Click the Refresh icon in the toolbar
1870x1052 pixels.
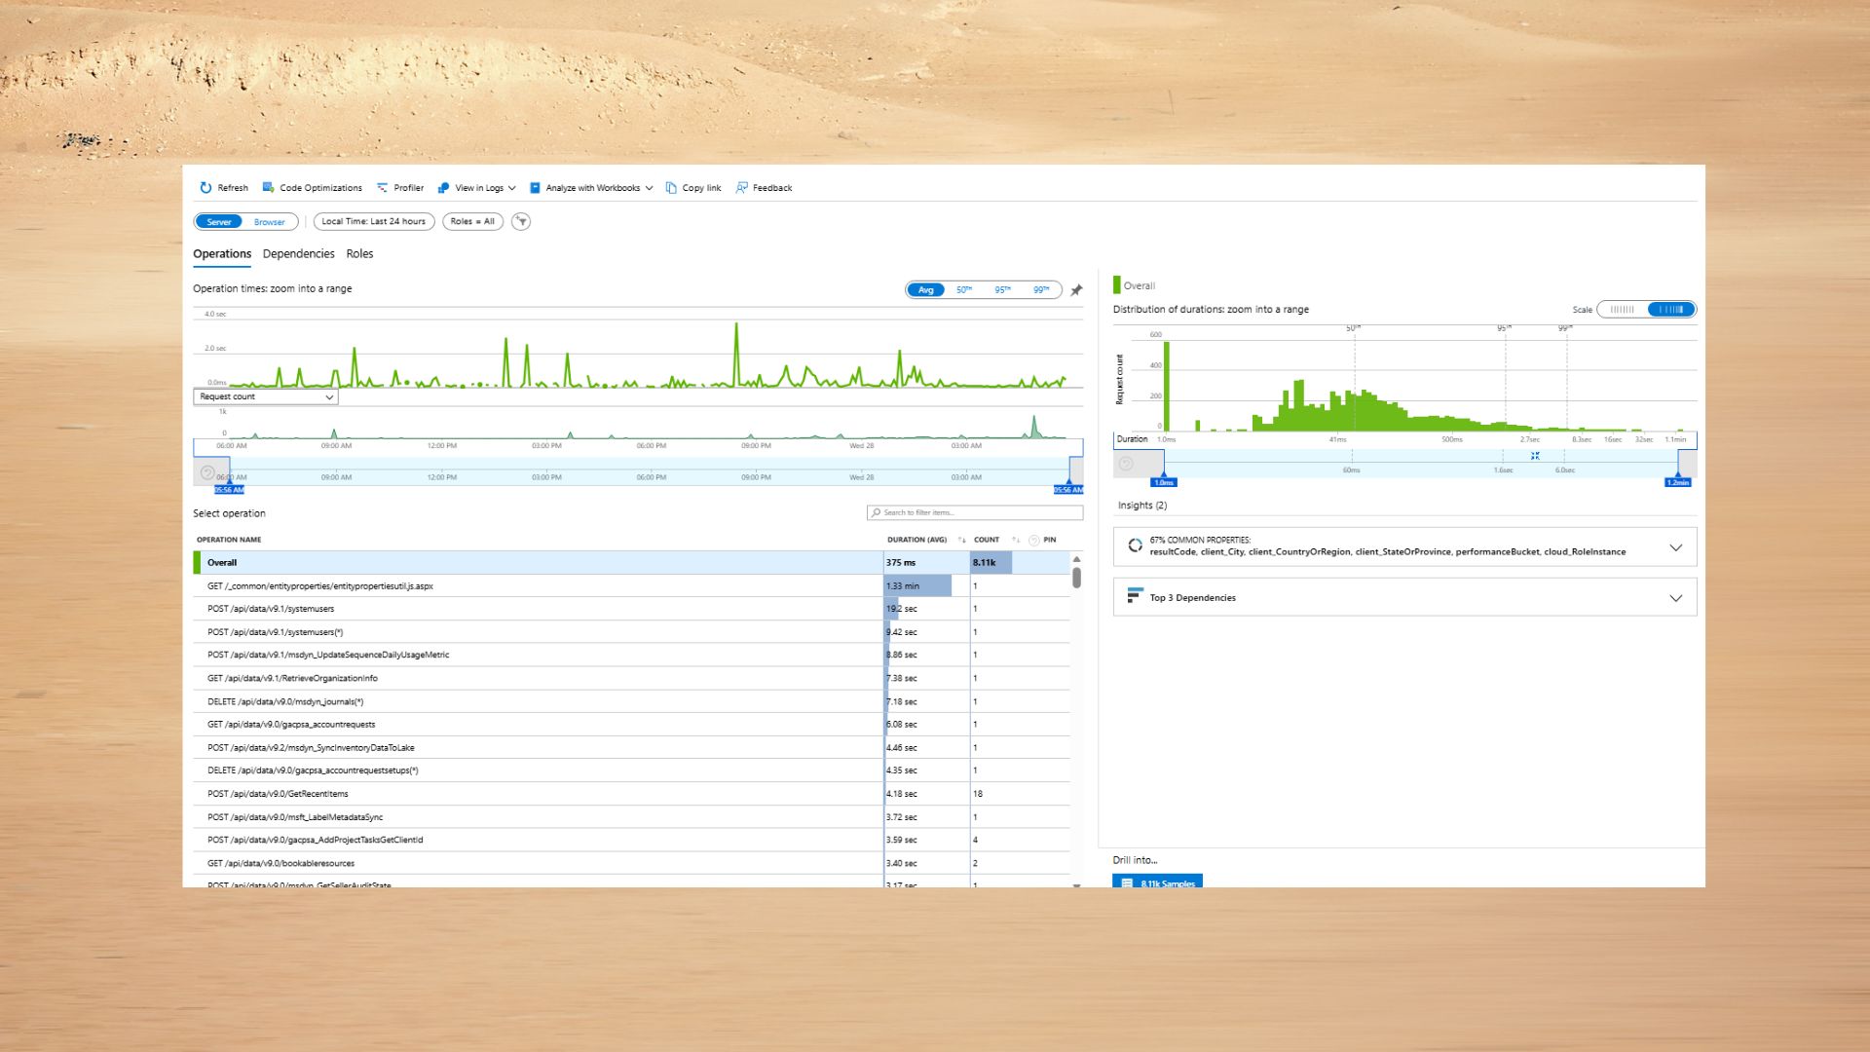tap(206, 188)
